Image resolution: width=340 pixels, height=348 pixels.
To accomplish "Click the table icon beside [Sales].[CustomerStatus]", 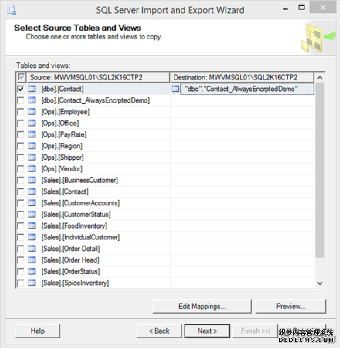I will tap(32, 214).
